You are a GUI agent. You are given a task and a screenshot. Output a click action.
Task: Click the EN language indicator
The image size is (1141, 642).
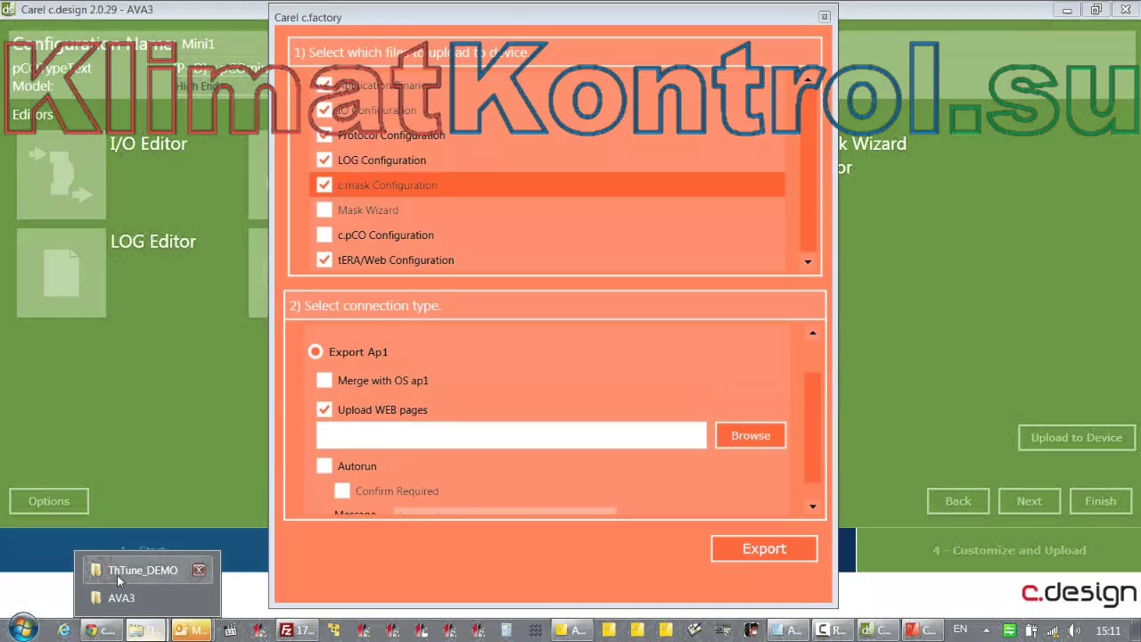pyautogui.click(x=960, y=630)
